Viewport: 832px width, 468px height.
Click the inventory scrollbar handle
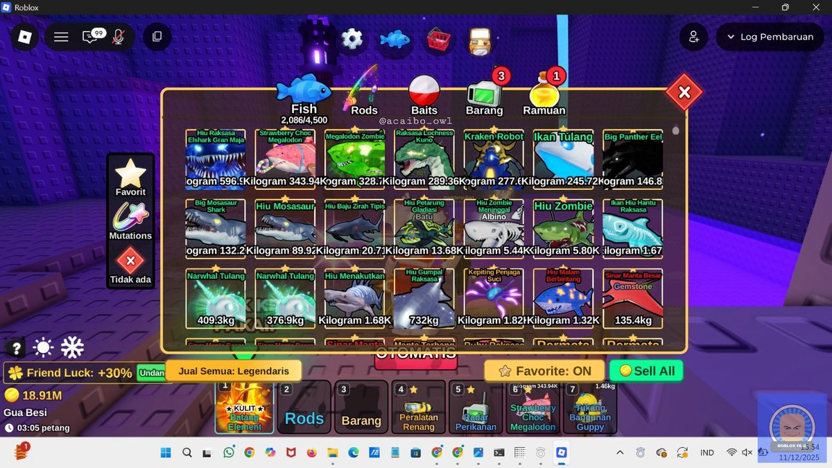(676, 130)
